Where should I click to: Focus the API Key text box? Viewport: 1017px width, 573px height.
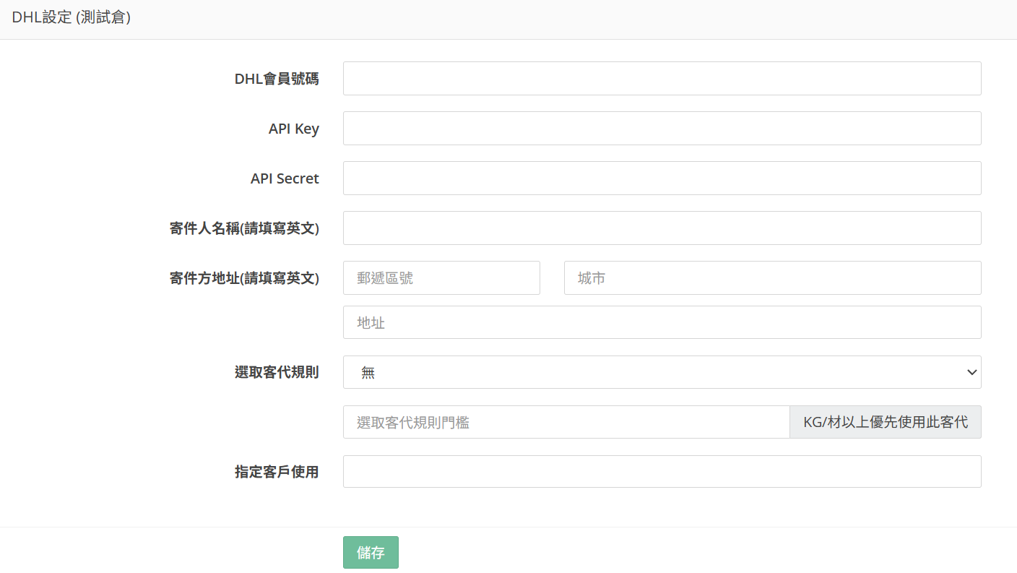point(662,128)
